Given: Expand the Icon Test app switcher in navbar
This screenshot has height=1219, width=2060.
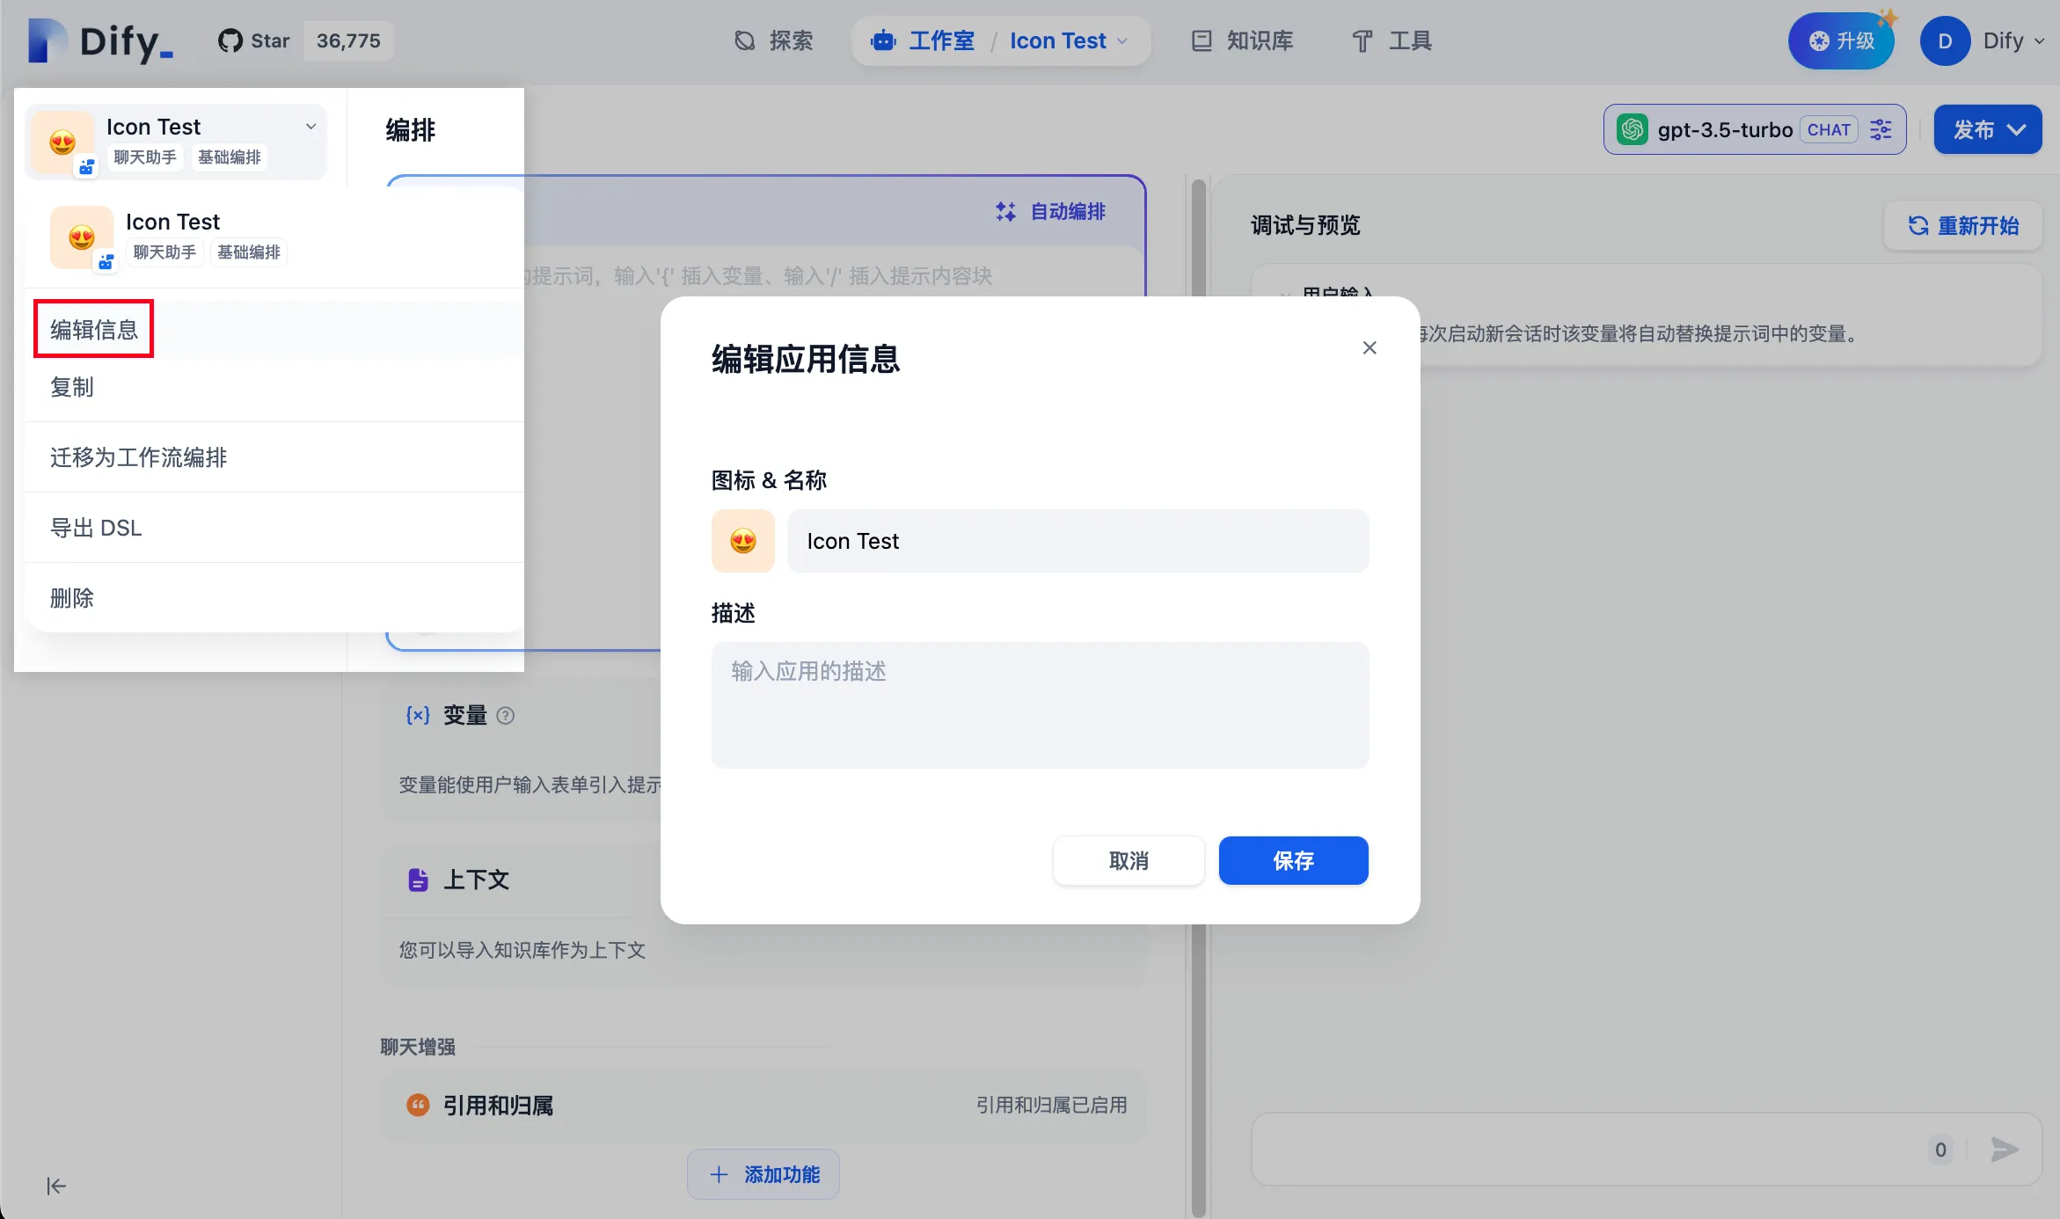Looking at the screenshot, I should 1068,41.
